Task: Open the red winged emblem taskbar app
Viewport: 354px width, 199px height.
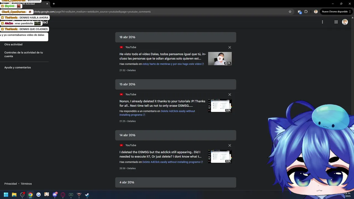Action: [x=79, y=195]
